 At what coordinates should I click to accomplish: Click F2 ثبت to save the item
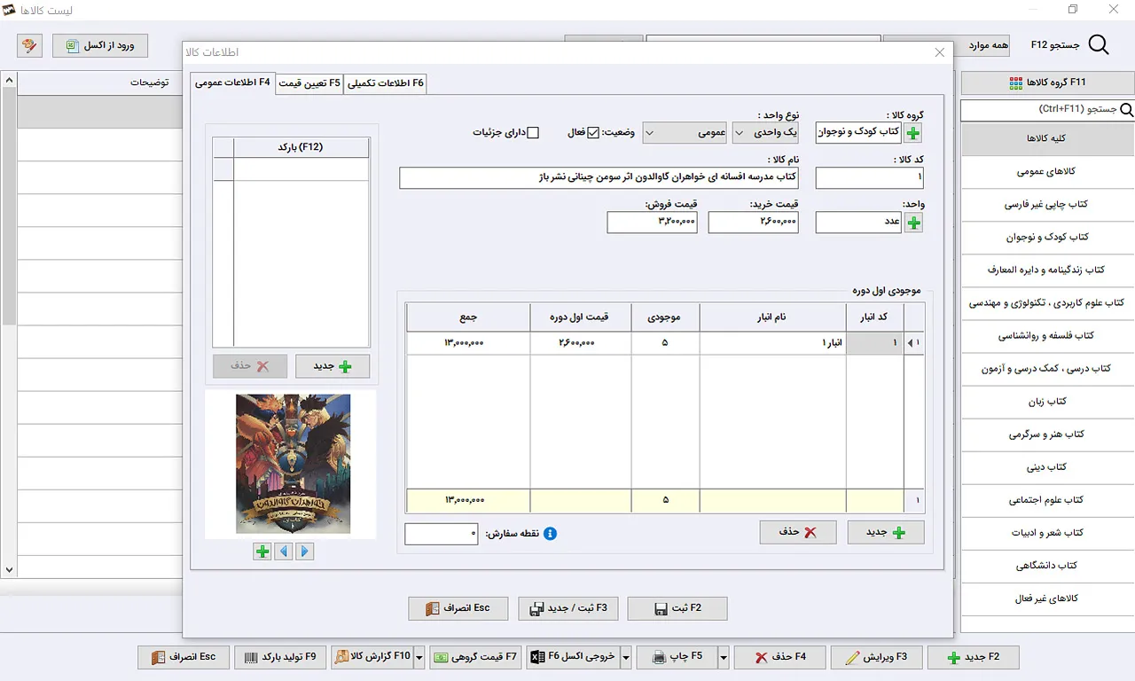677,608
